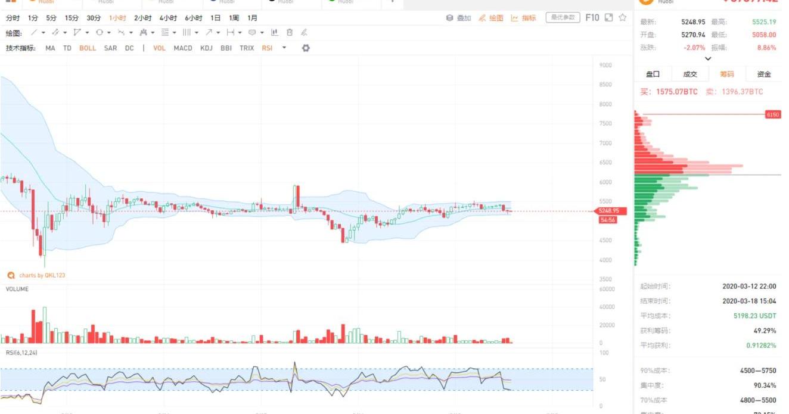Select the ellipse shape drawing tool
This screenshot has height=414, width=789.
(100, 33)
